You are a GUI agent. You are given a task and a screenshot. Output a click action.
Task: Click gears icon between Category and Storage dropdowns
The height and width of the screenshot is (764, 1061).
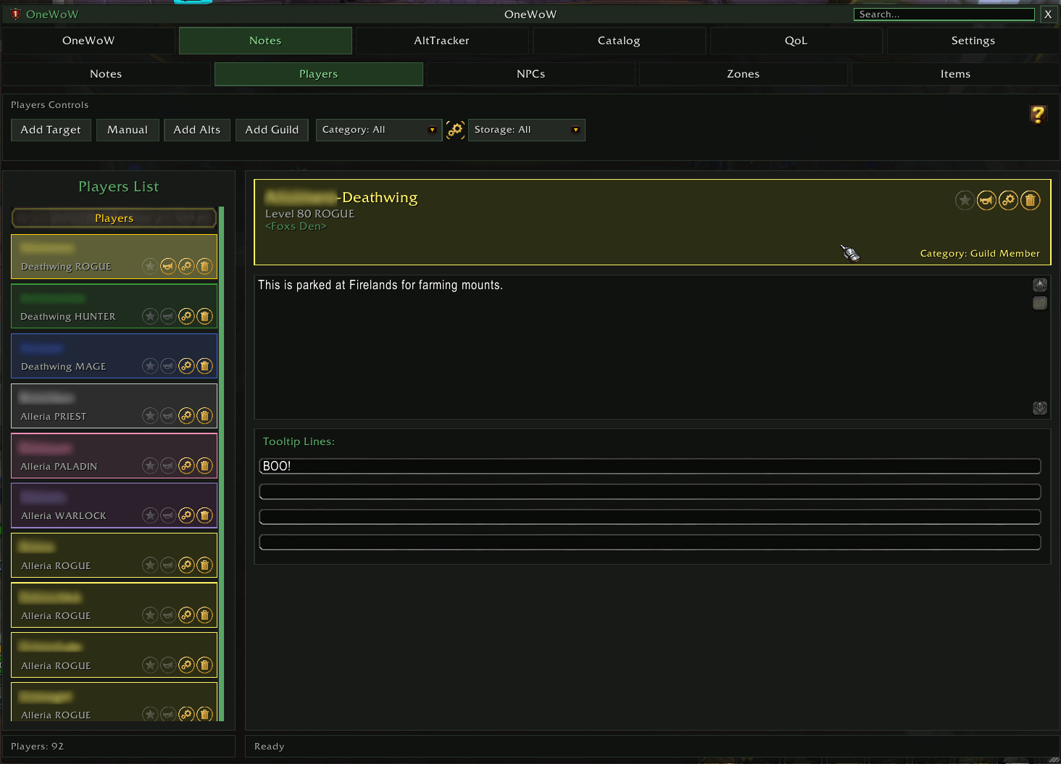point(455,130)
